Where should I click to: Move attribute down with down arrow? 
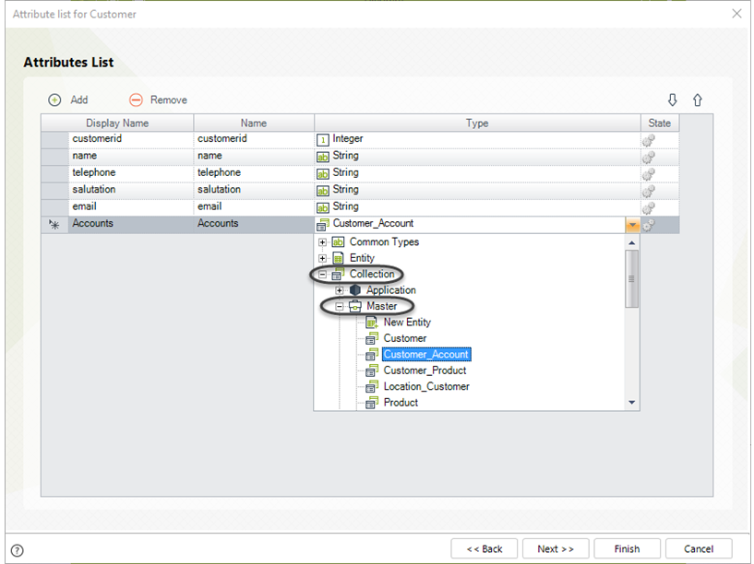coord(672,100)
